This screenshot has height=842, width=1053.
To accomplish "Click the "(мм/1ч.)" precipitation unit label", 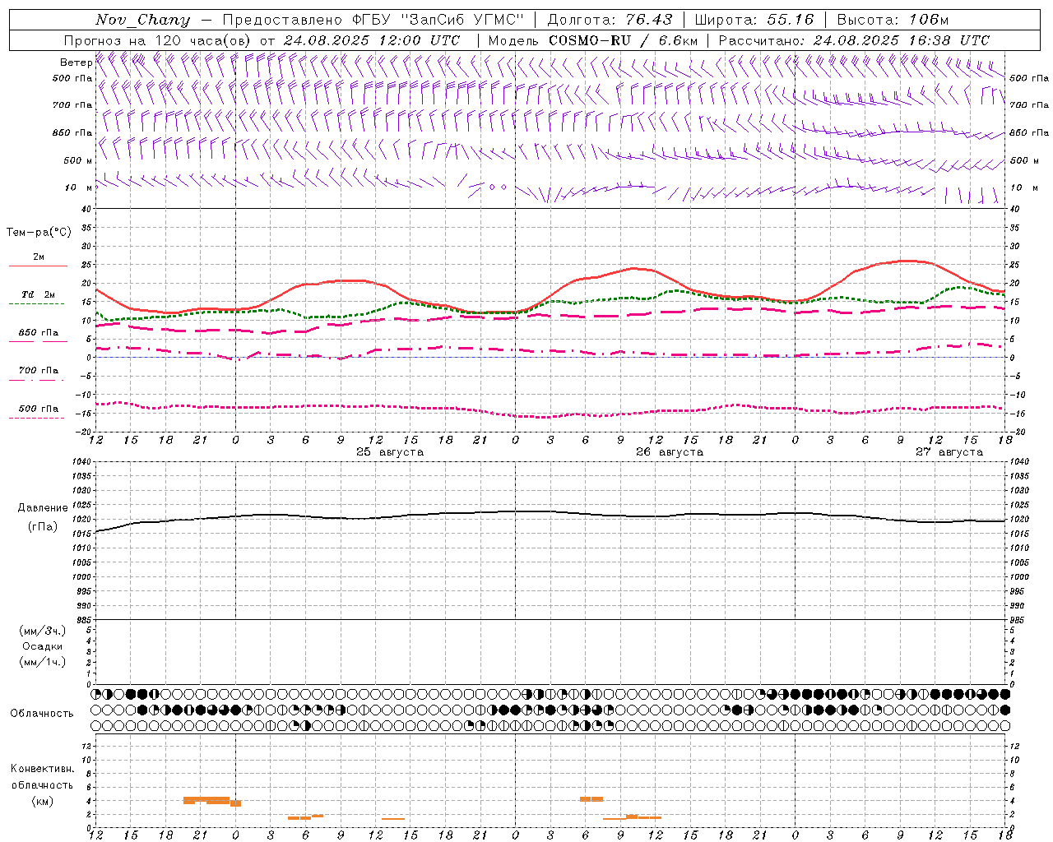I will click(x=43, y=662).
